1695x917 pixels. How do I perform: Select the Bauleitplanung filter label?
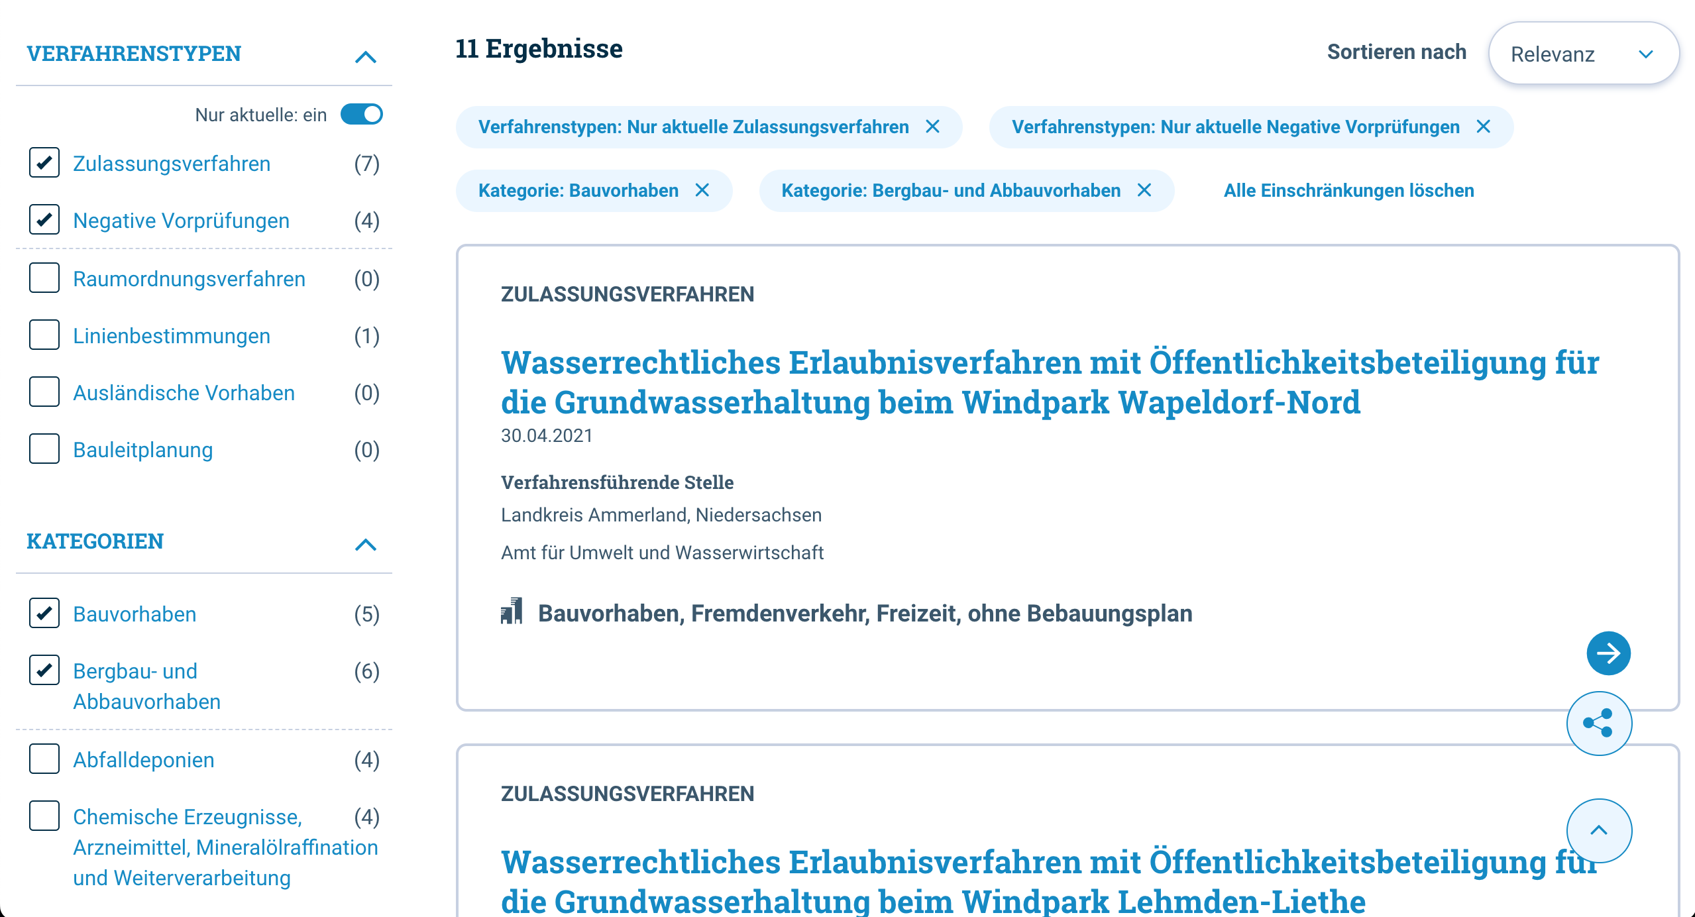pos(143,450)
